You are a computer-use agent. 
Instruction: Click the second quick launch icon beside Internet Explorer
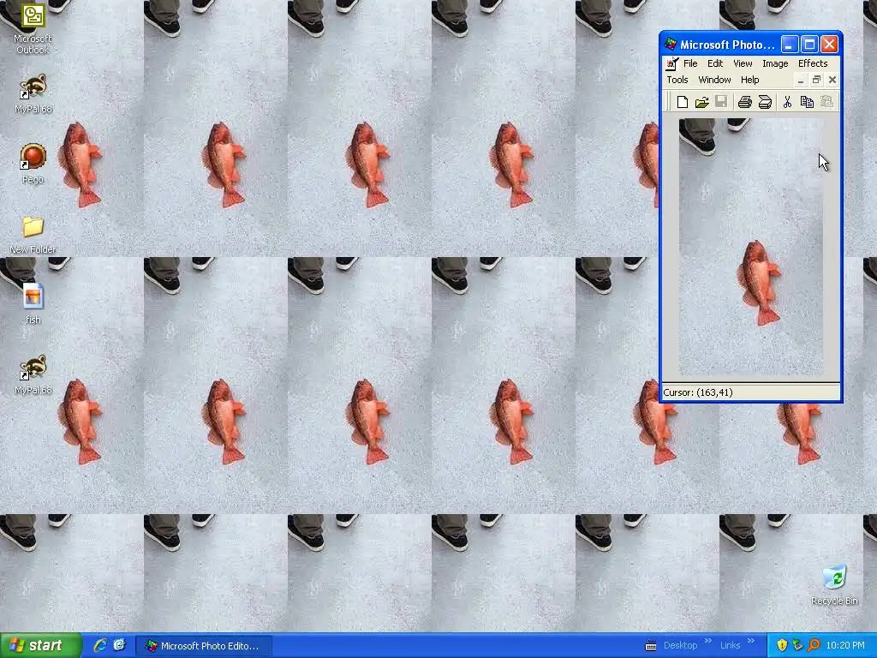(x=119, y=645)
